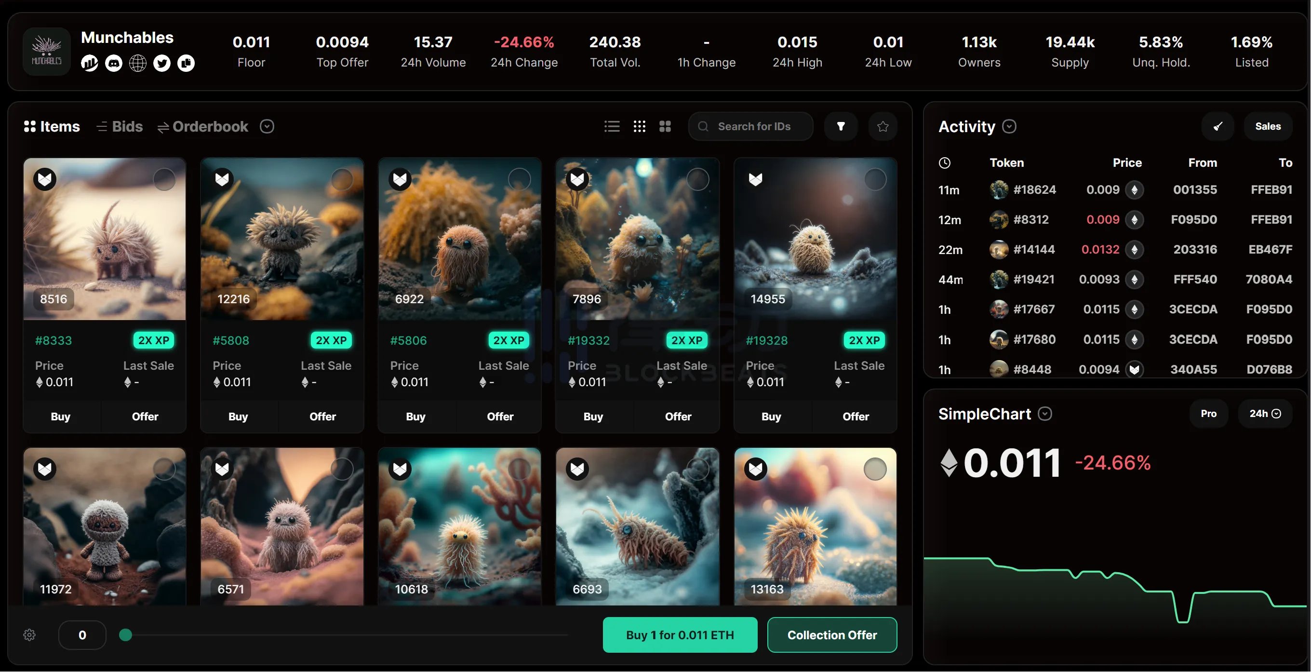The image size is (1311, 672).
Task: Click the Collection Offer button
Action: 831,635
